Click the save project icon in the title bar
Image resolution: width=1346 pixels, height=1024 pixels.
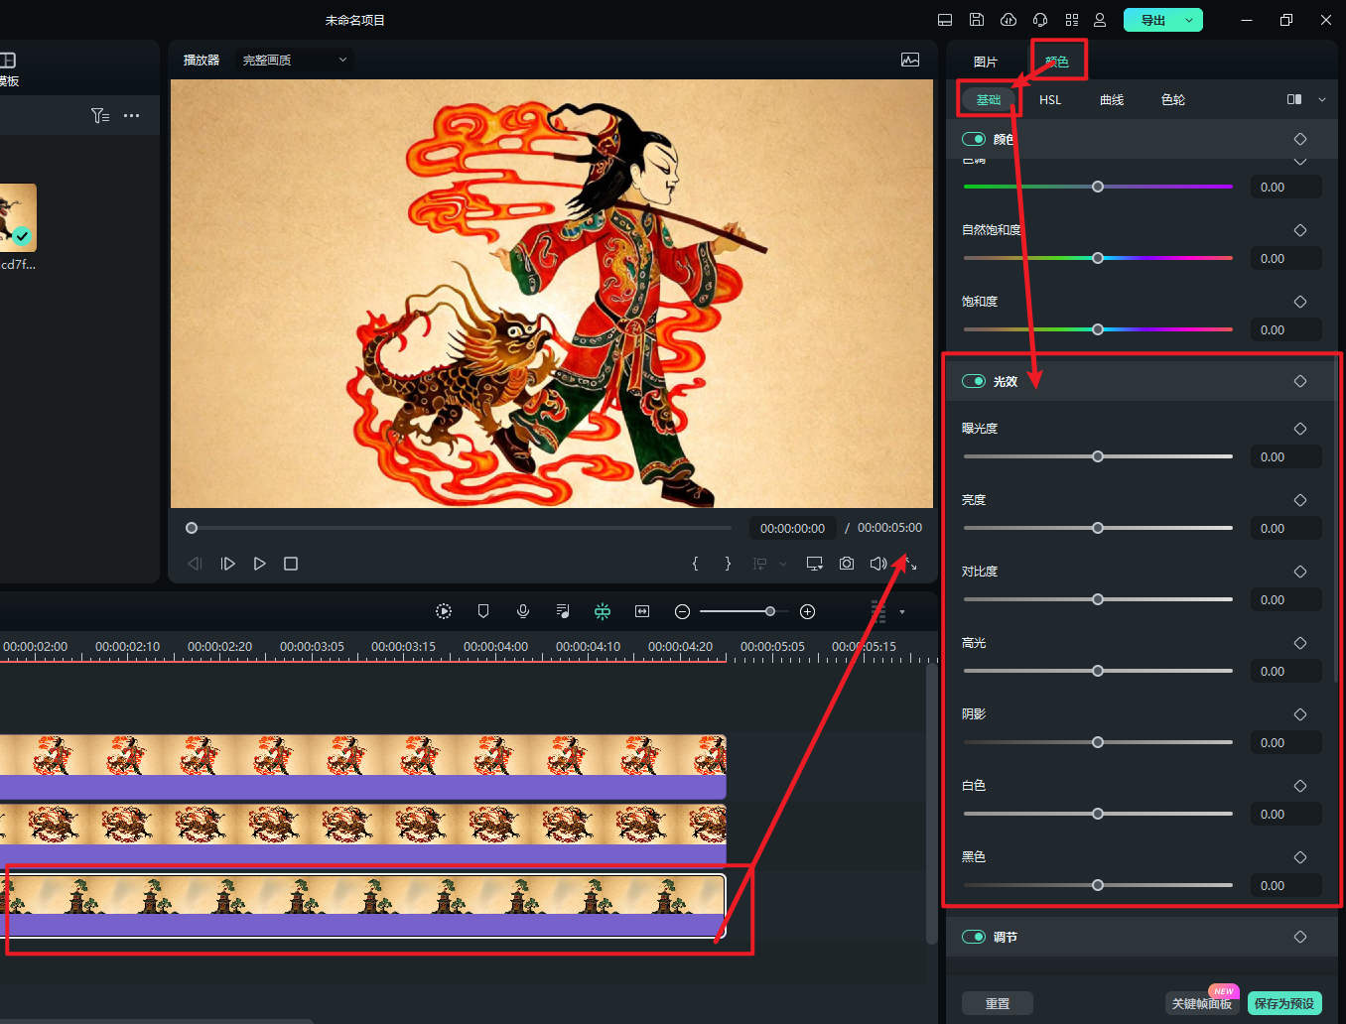click(x=977, y=20)
